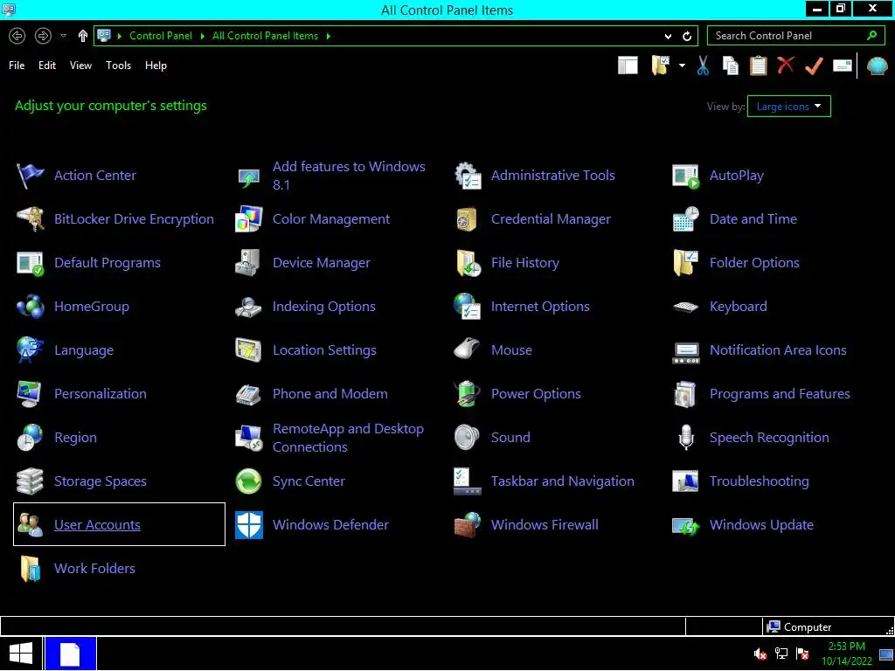
Task: Open the HomeGroup spheres icon
Action: point(30,307)
